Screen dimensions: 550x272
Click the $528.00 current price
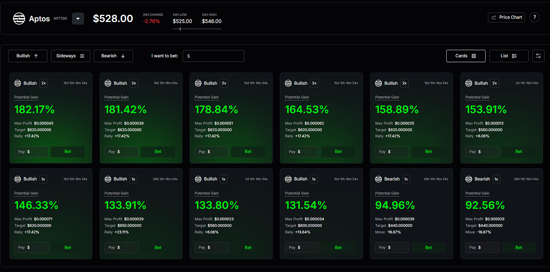point(113,18)
